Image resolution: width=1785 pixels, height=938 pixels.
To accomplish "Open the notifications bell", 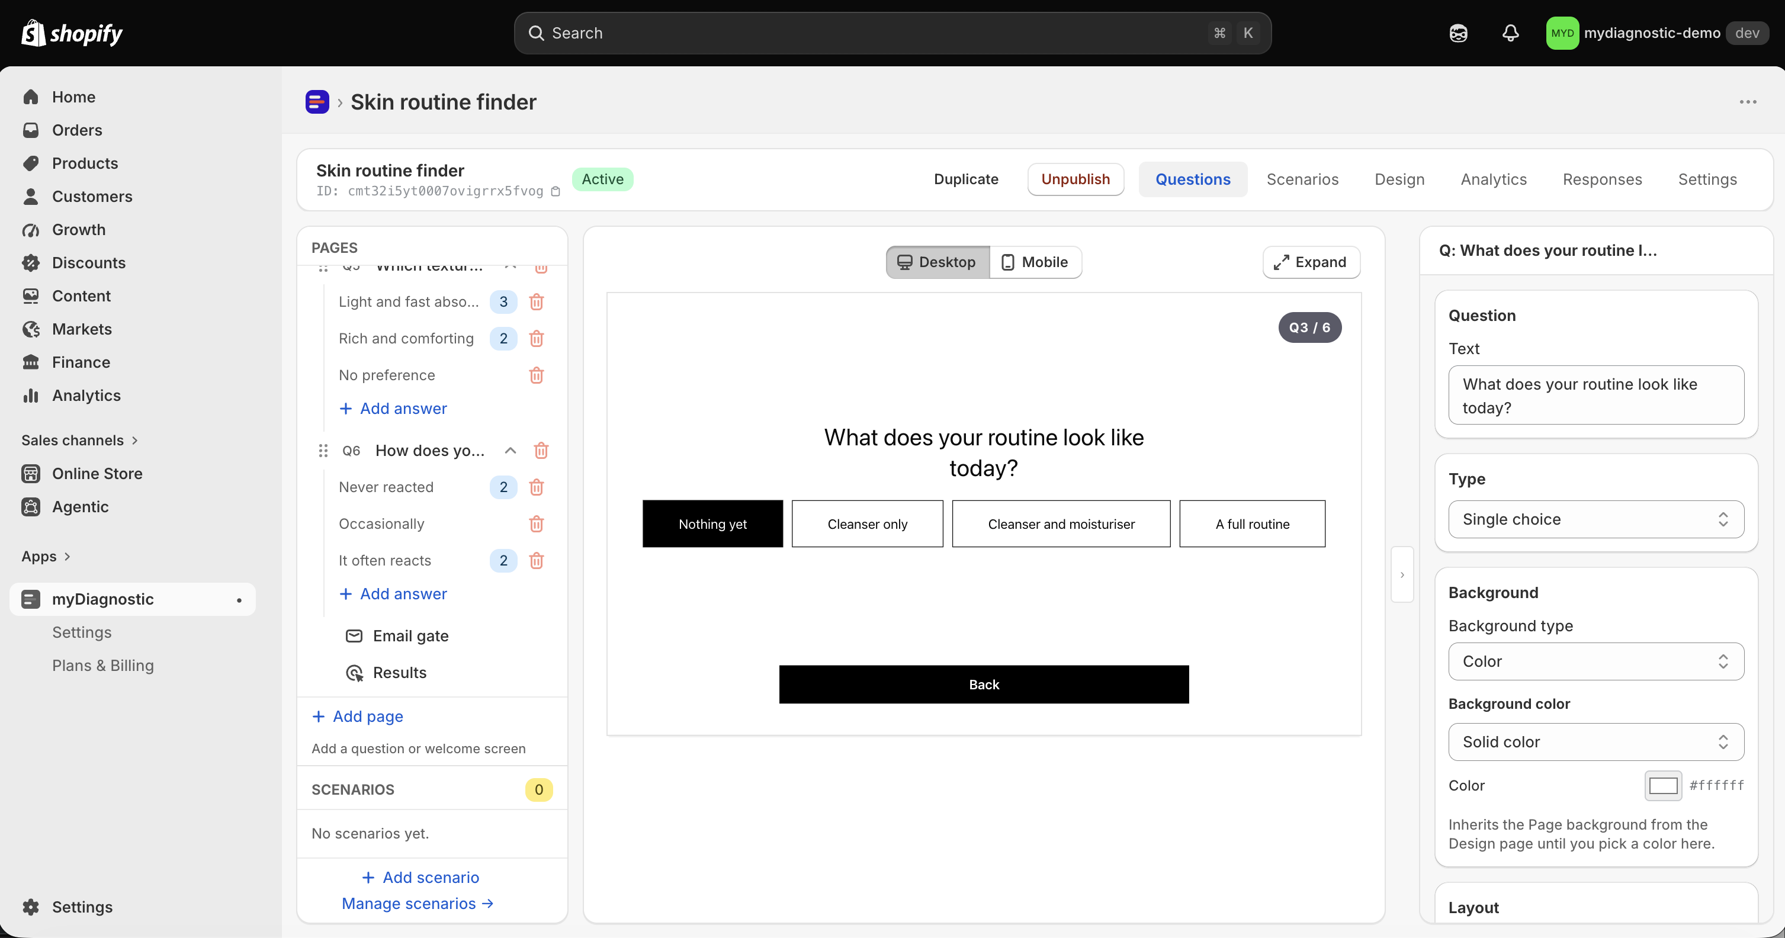I will coord(1511,33).
